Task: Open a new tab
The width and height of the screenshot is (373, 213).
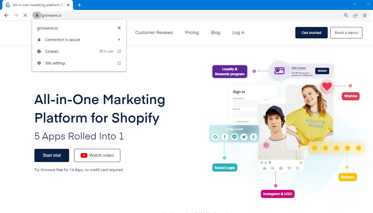Action: point(79,5)
